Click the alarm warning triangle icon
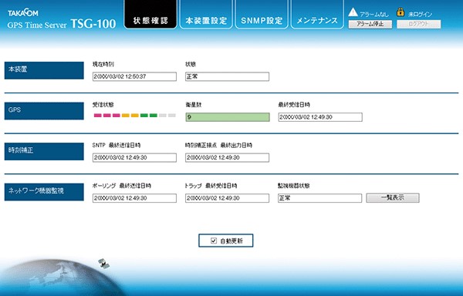 point(353,12)
